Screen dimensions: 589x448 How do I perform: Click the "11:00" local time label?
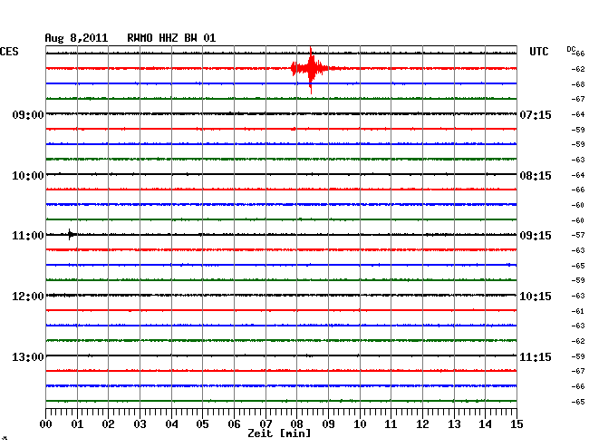[x=28, y=236]
